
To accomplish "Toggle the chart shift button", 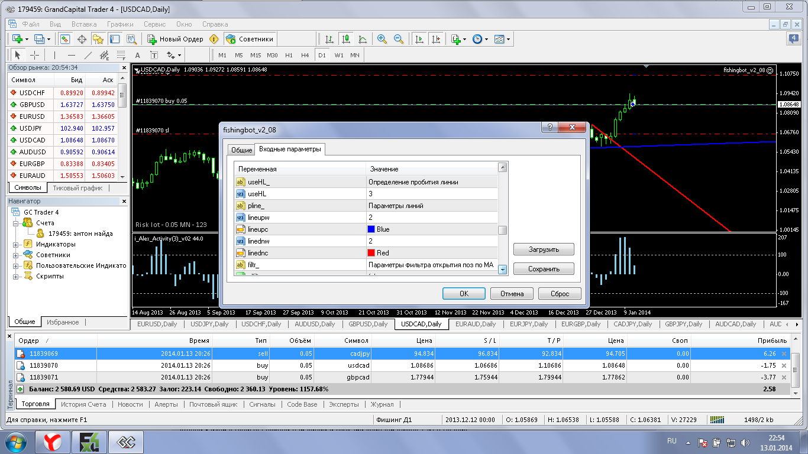I will point(436,39).
